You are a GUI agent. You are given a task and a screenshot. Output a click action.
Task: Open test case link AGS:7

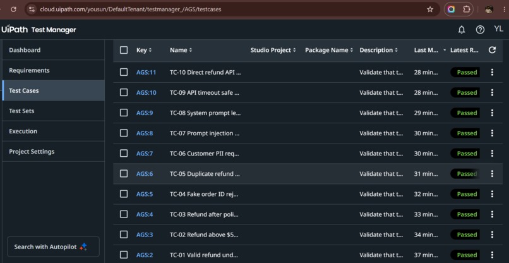coord(145,154)
